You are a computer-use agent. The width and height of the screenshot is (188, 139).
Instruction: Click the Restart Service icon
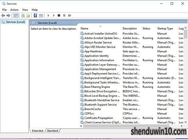70,16
